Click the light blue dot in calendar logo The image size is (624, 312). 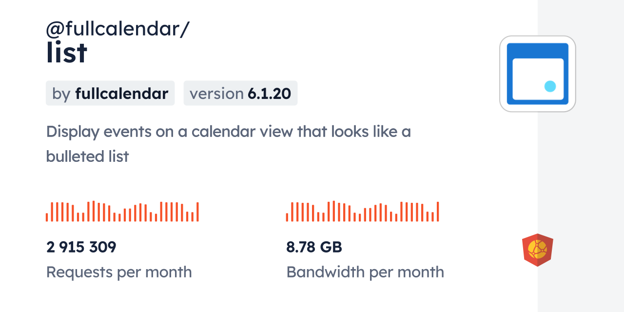tap(550, 86)
